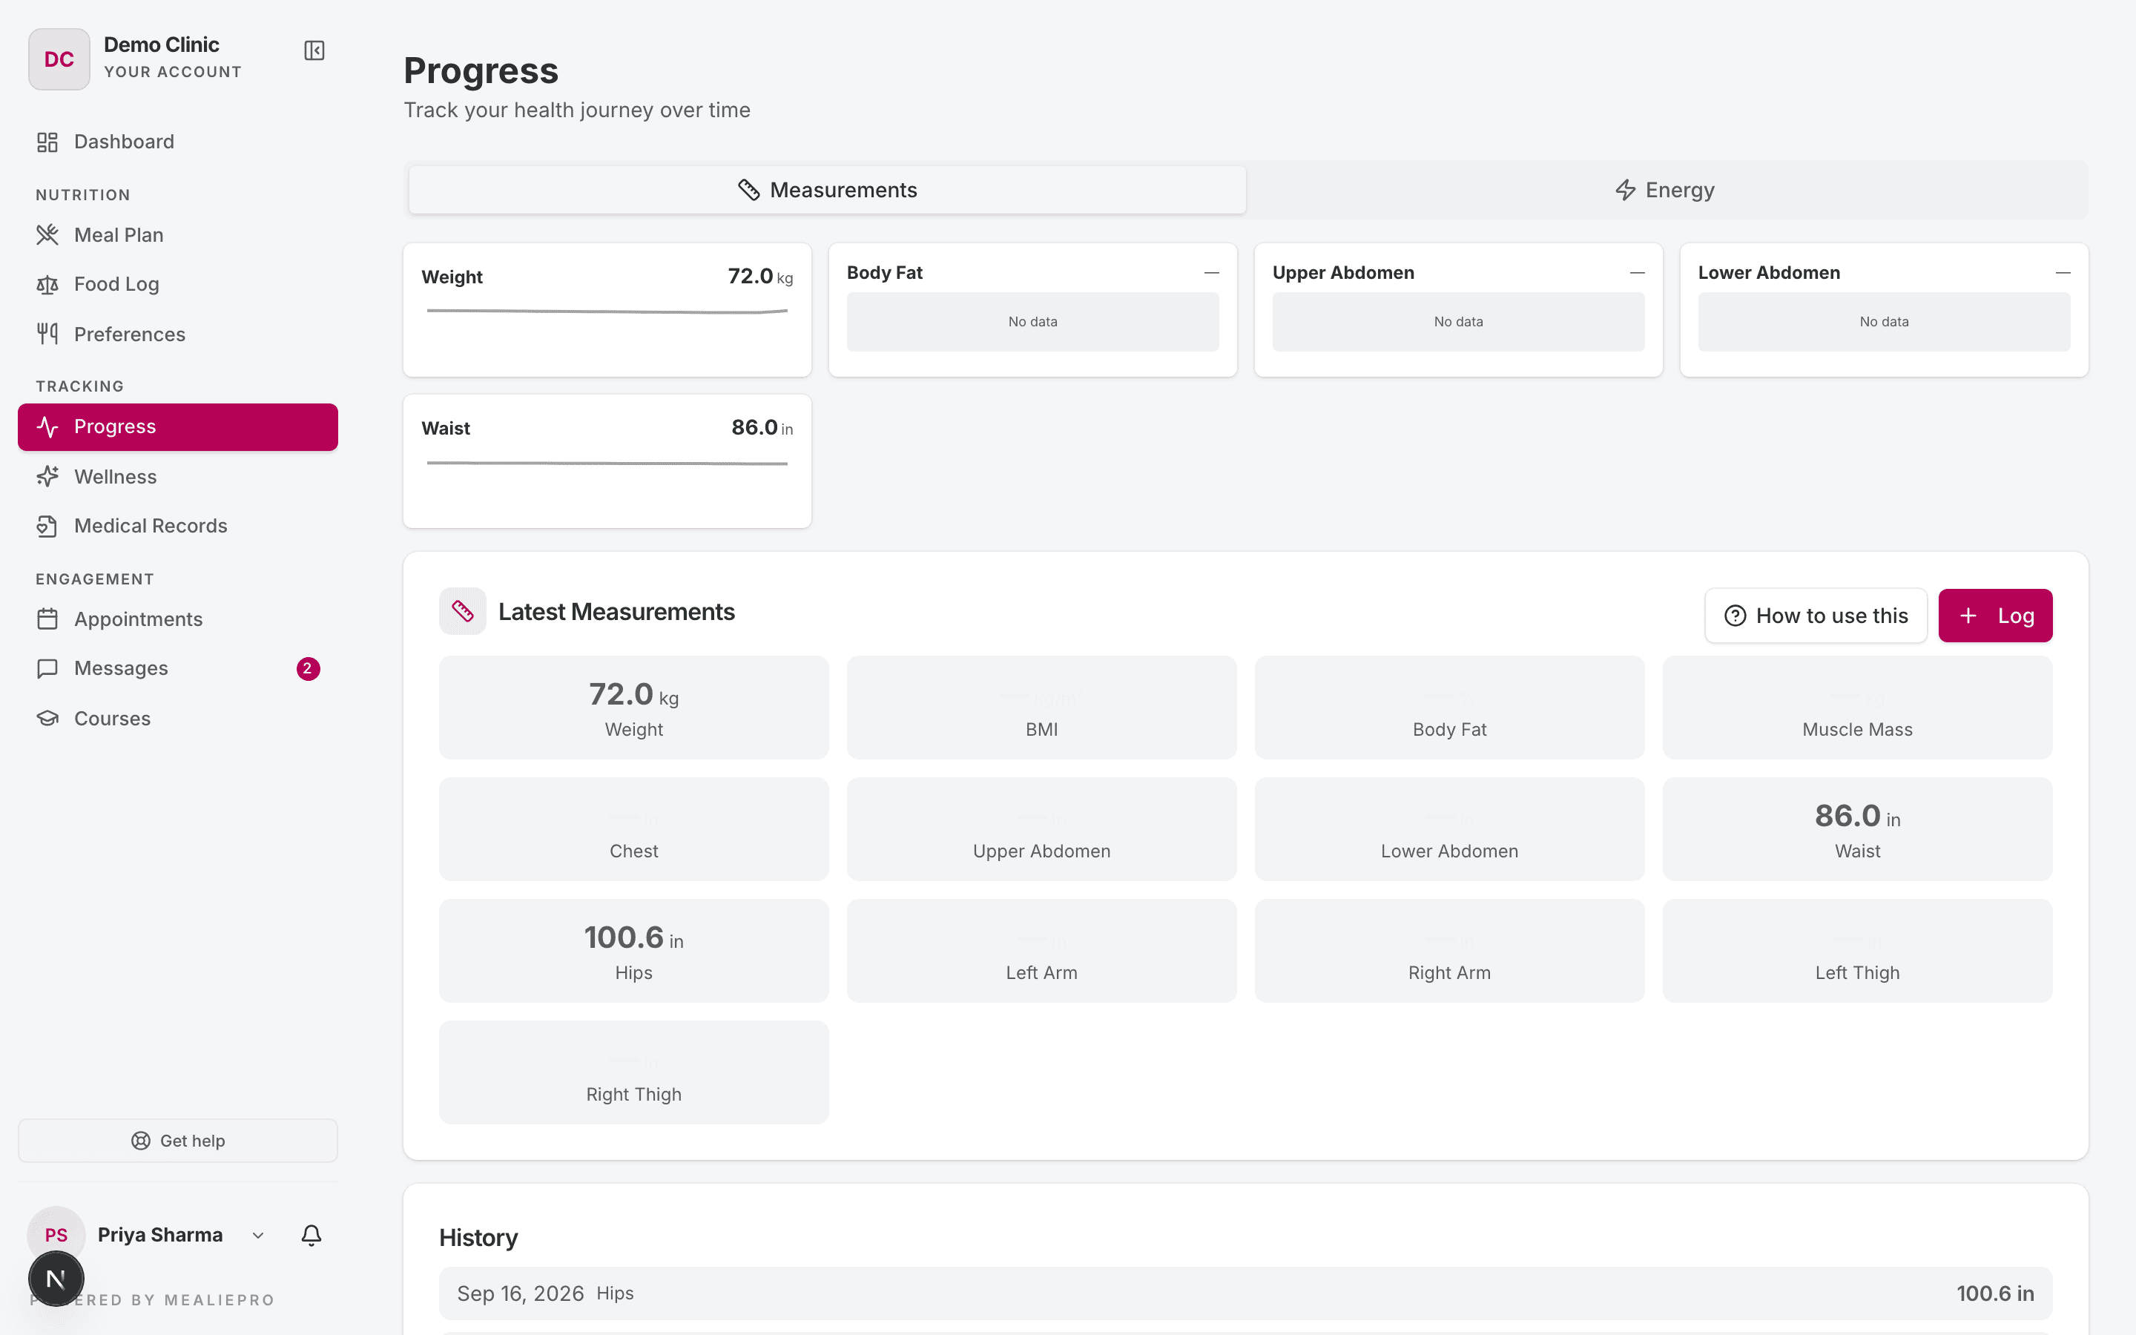Viewport: 2136px width, 1335px height.
Task: Open the Lower Abdomen No data card
Action: pos(1884,310)
